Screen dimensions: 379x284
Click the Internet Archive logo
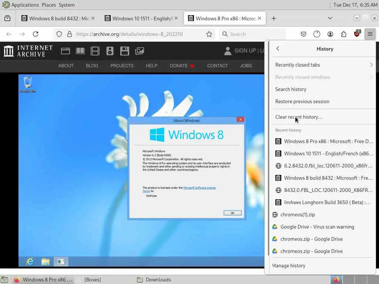pyautogui.click(x=28, y=51)
